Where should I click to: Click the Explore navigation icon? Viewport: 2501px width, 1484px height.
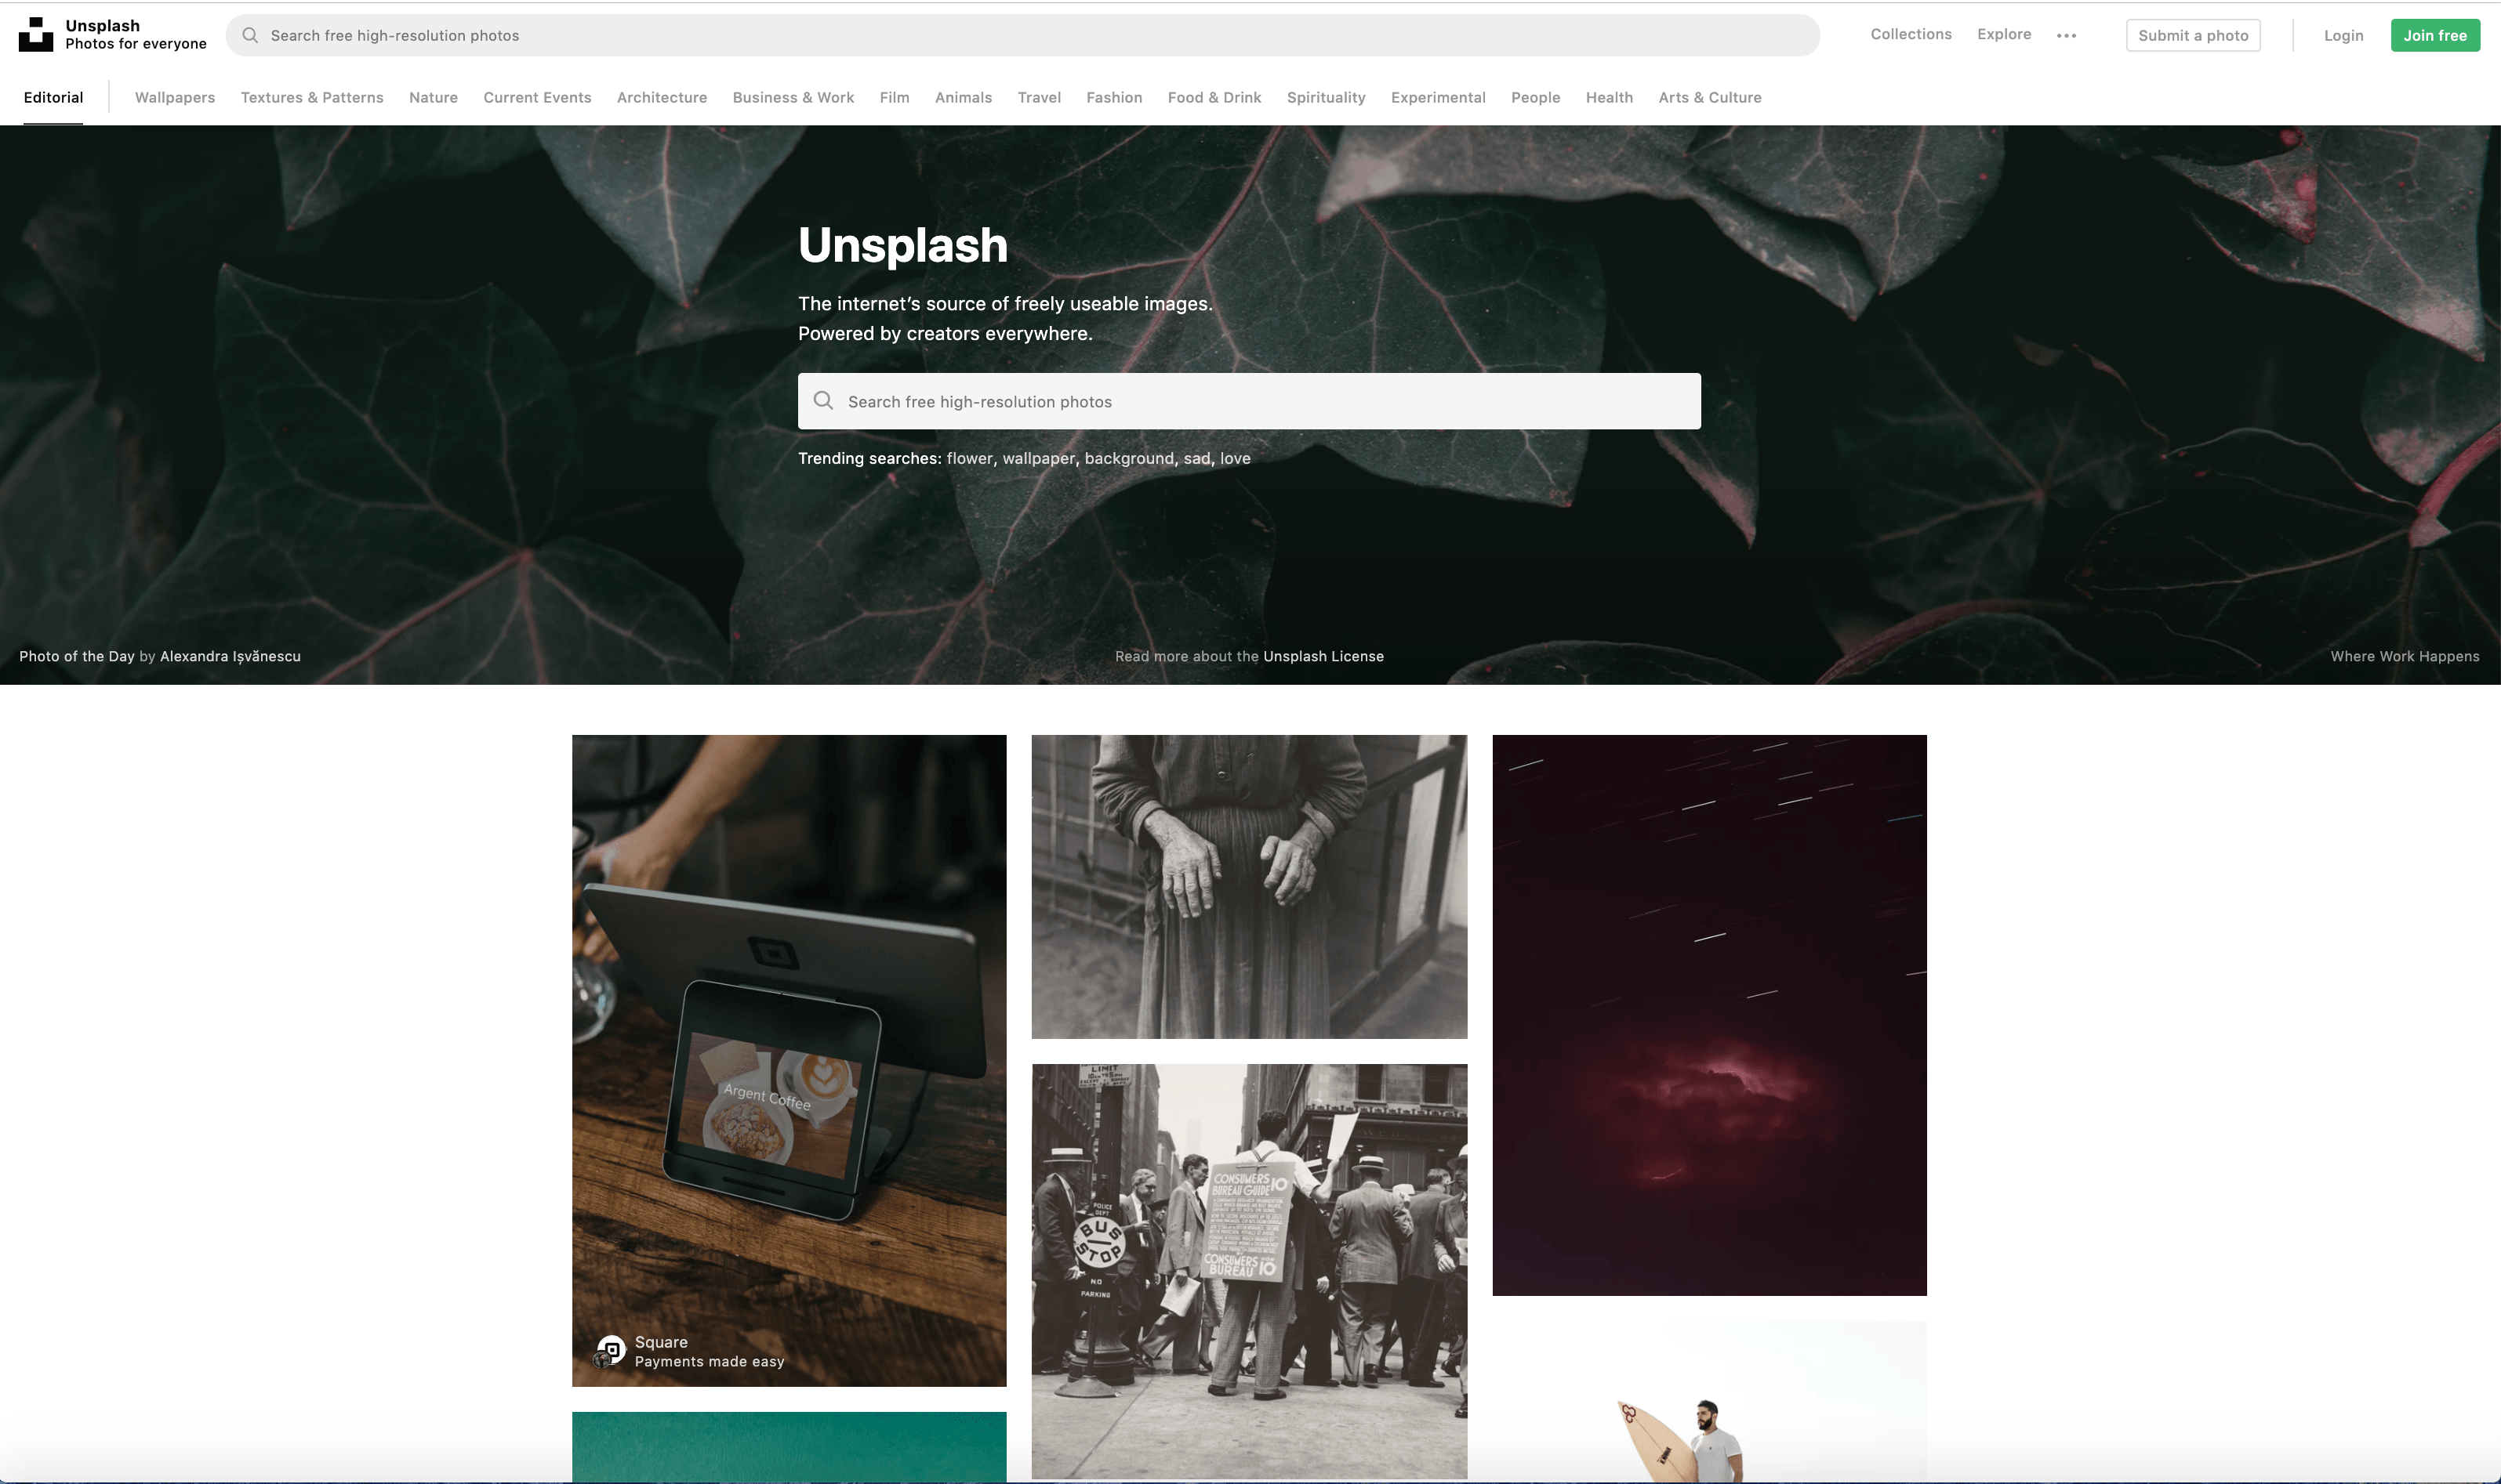2005,34
